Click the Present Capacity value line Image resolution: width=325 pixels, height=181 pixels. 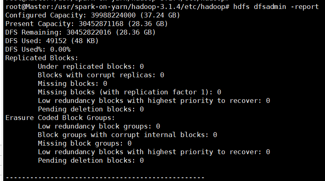pyautogui.click(x=86, y=24)
